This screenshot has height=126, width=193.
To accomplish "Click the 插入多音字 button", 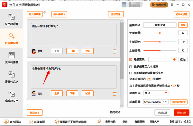I will pos(35,14).
